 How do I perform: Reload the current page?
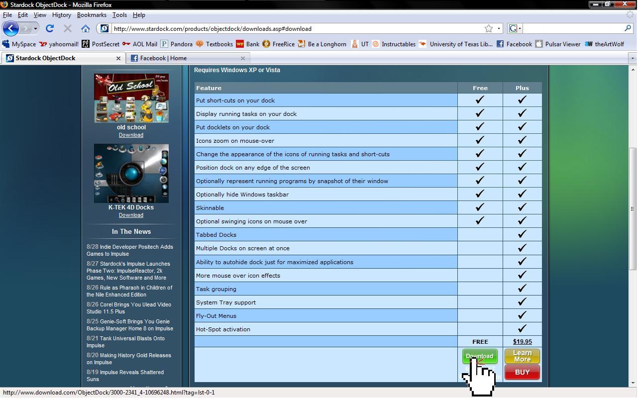coord(50,28)
